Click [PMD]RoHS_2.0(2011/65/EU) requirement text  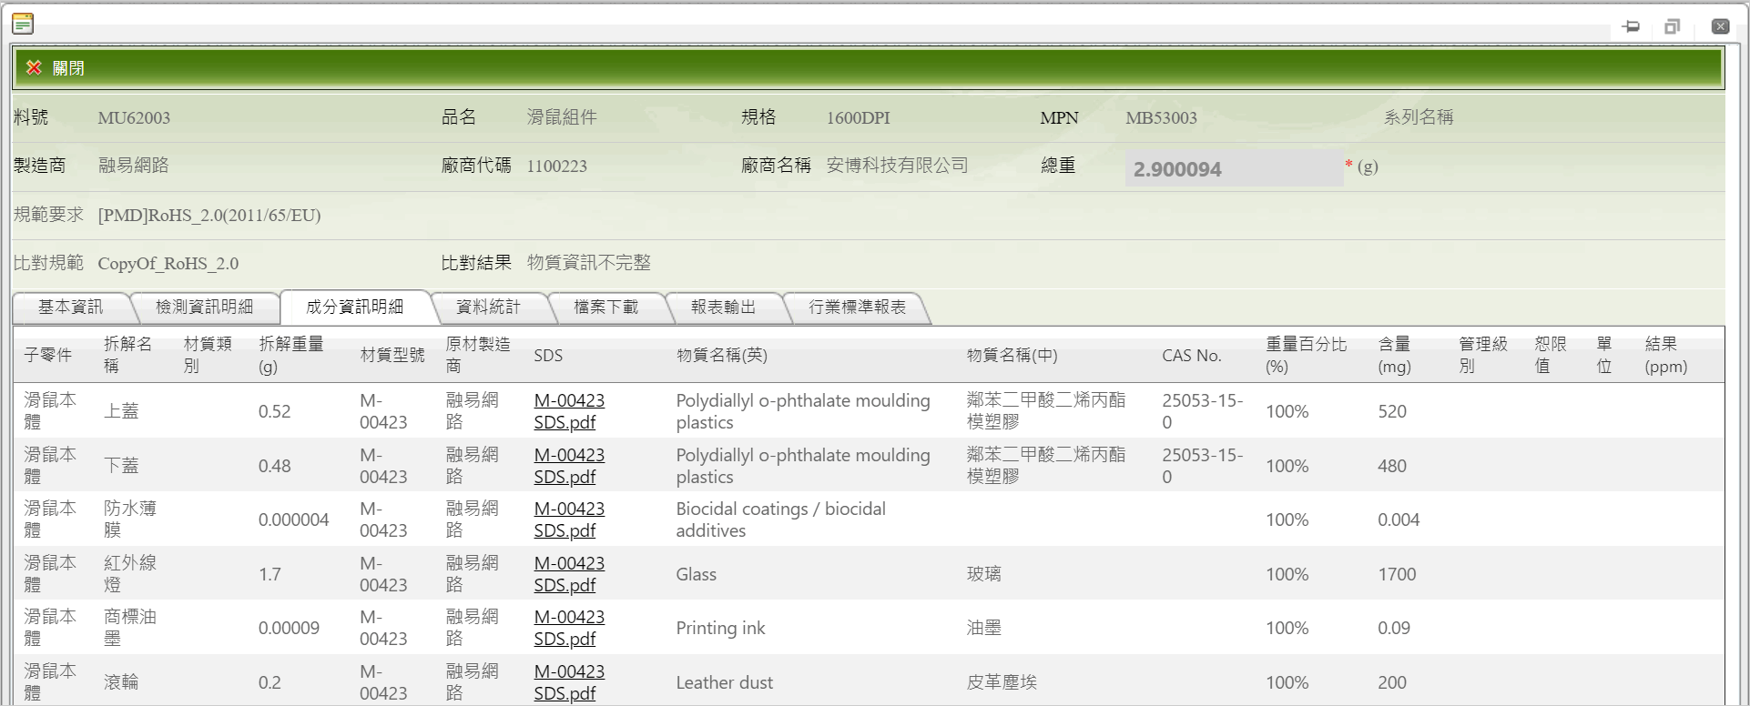pyautogui.click(x=209, y=216)
